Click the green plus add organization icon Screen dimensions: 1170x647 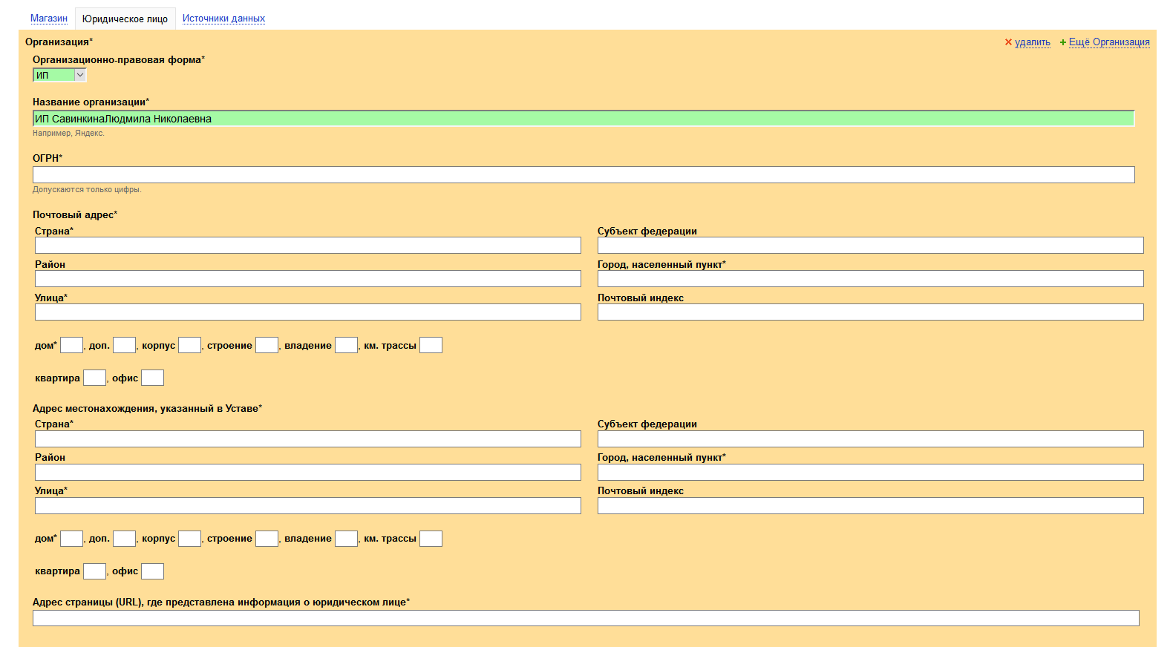click(x=1062, y=42)
